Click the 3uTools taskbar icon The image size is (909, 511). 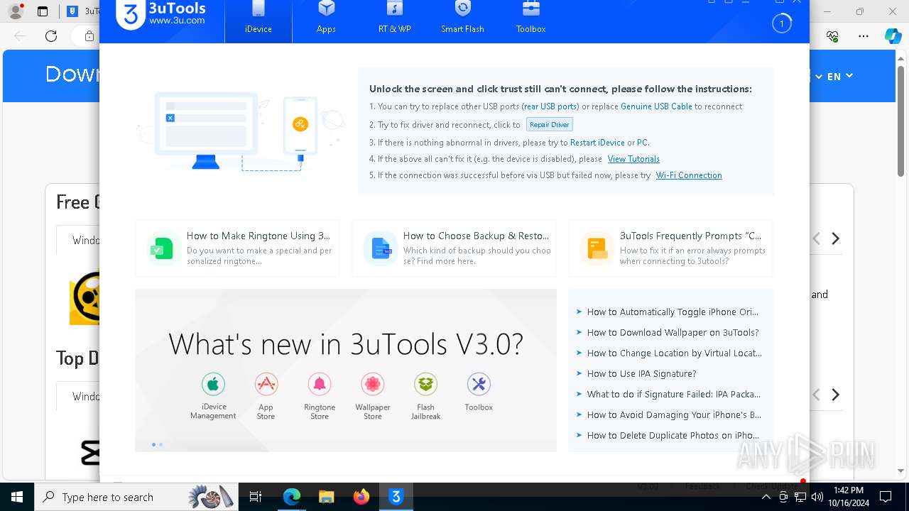396,497
